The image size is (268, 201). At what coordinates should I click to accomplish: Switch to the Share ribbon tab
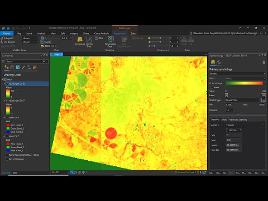(86, 33)
